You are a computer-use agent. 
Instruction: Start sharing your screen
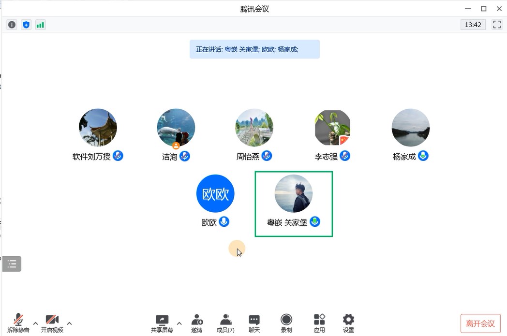click(162, 323)
